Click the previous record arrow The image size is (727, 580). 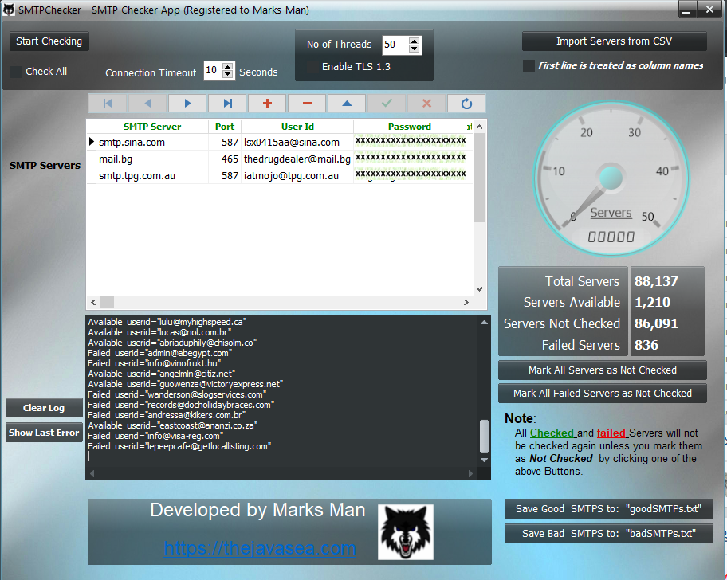tap(147, 104)
